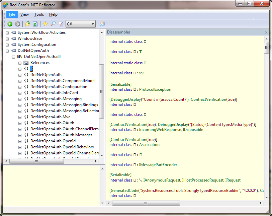Click the IRequest interface link
The image size is (272, 216).
[x=233, y=180]
